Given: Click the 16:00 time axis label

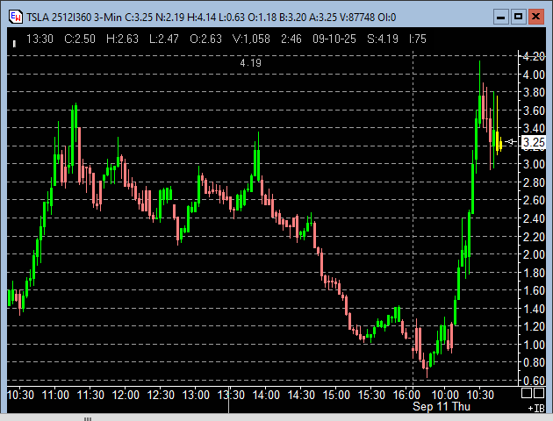Looking at the screenshot, I should coord(406,395).
